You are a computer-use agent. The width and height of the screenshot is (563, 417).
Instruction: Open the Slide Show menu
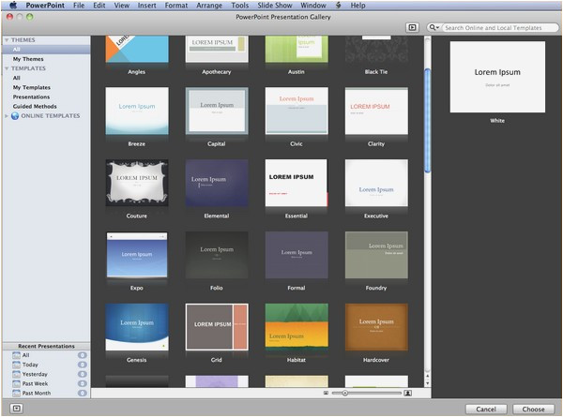pos(275,5)
